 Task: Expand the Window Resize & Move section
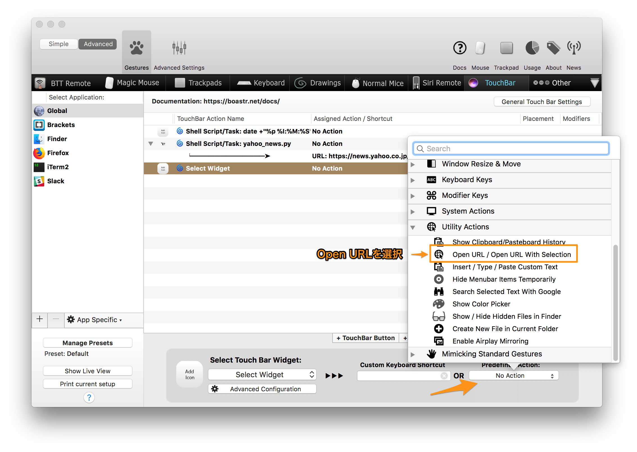pos(415,164)
